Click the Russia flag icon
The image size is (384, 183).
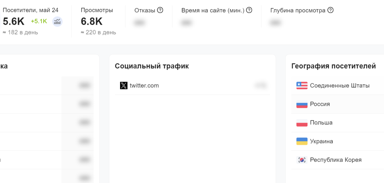(x=302, y=104)
